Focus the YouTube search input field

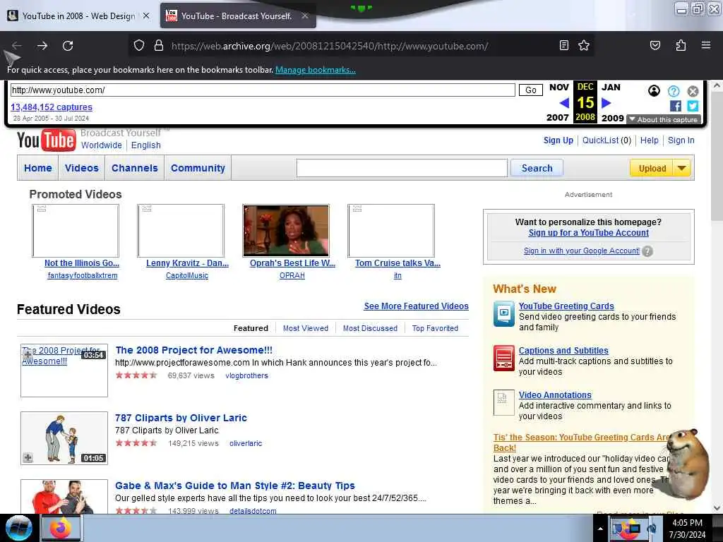coord(402,168)
